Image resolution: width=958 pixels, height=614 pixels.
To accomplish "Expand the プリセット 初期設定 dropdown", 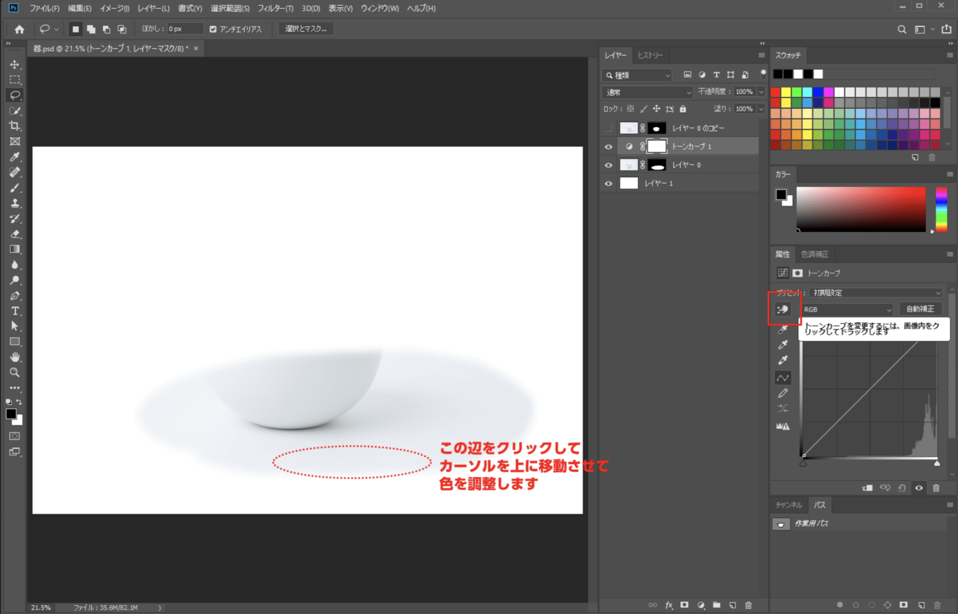I will click(876, 293).
